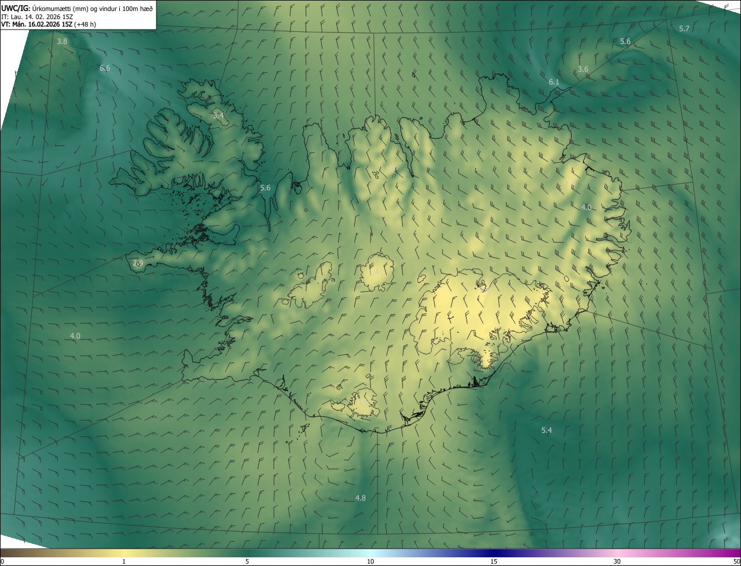Click the "5" tick on the colour scale
Screen dimensions: 741x566
[247, 561]
